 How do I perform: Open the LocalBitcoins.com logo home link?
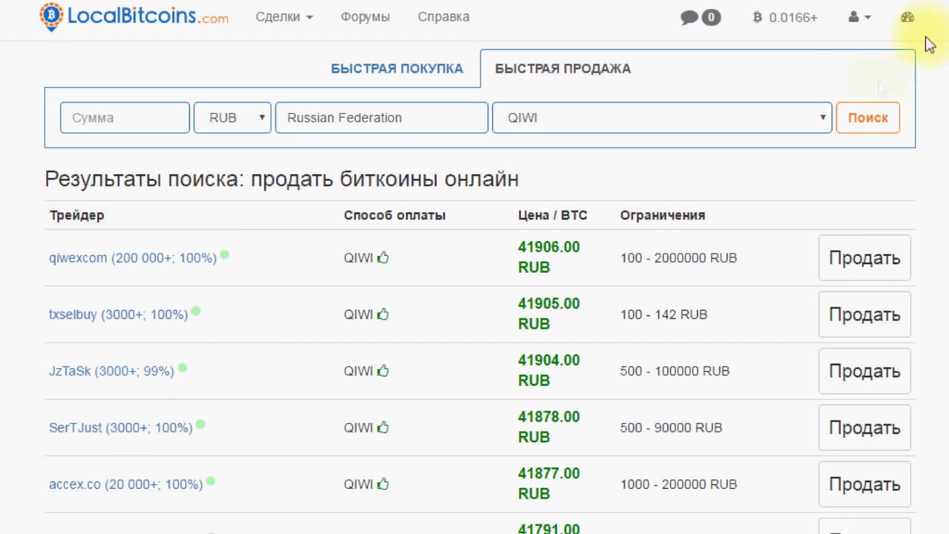click(134, 16)
